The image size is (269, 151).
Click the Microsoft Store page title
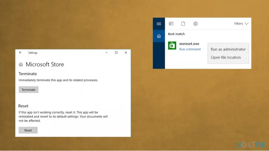45,64
